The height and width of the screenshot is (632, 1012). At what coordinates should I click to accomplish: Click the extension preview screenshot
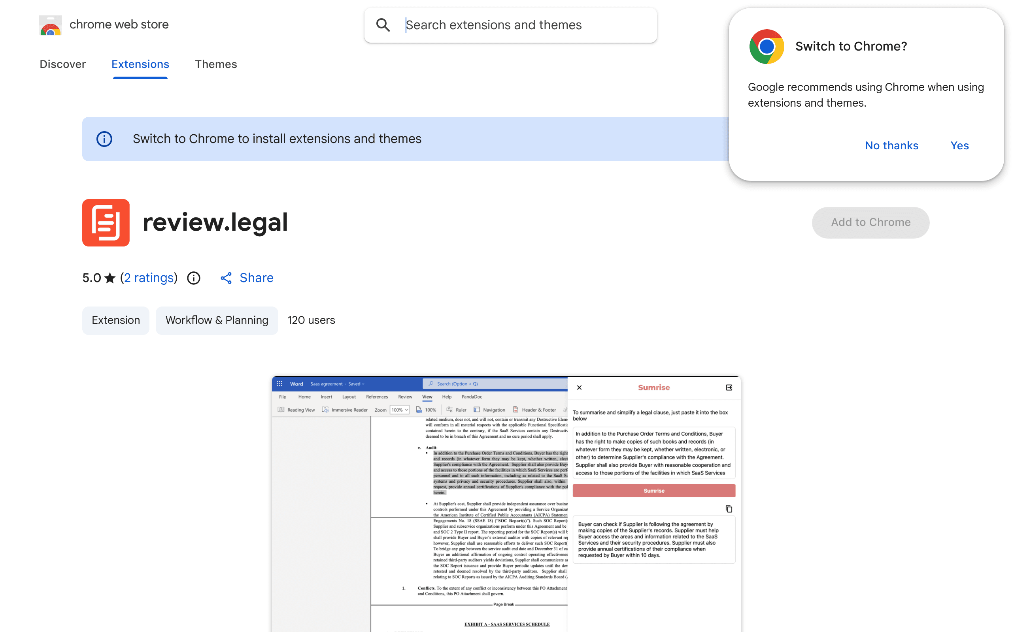[506, 504]
